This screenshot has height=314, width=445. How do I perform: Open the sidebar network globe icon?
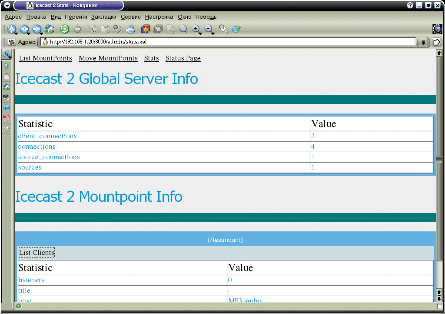(x=6, y=108)
